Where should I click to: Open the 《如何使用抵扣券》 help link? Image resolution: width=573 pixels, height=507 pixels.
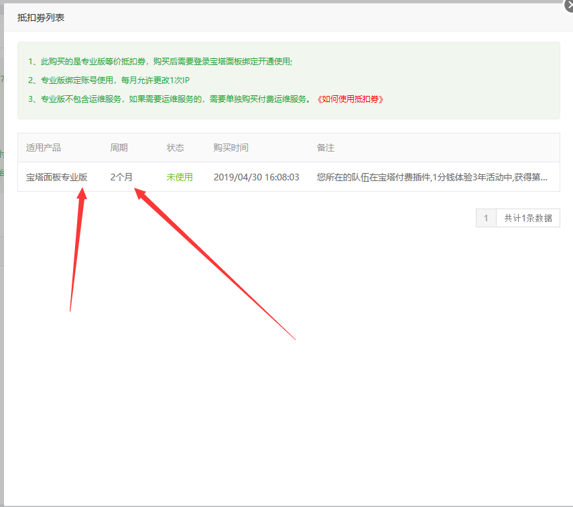click(x=351, y=99)
